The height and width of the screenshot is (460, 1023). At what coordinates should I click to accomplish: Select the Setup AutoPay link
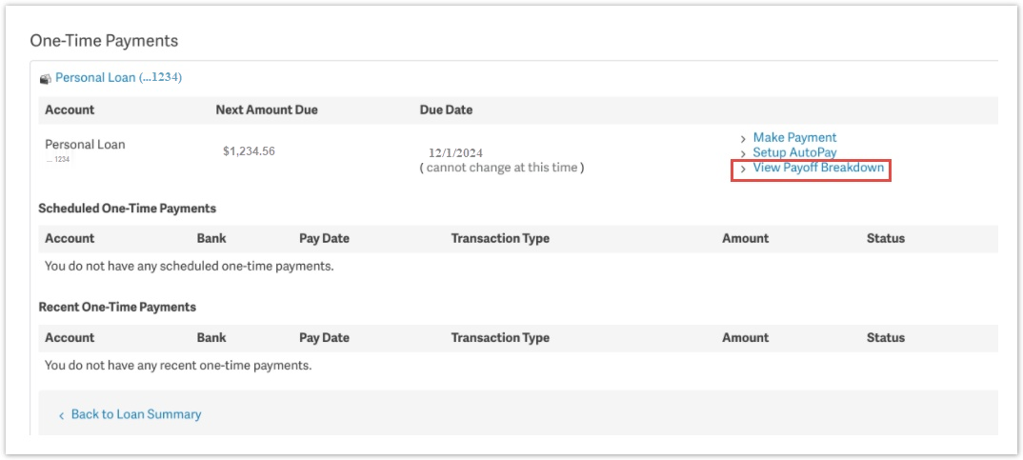(x=794, y=152)
